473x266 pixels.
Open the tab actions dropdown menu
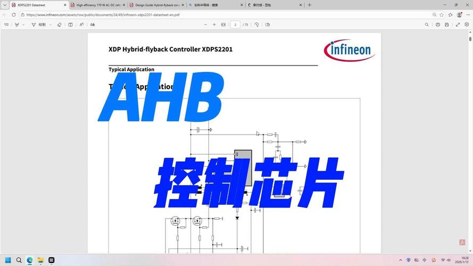5,5
